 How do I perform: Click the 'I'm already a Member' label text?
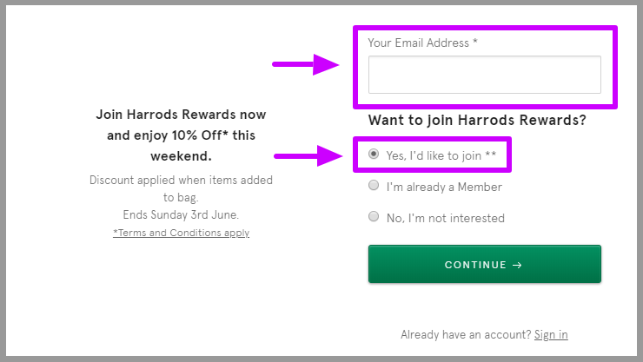pyautogui.click(x=444, y=188)
